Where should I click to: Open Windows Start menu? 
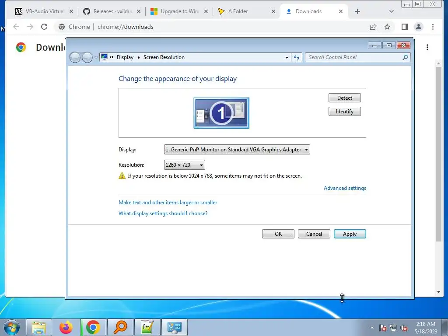[x=12, y=327]
